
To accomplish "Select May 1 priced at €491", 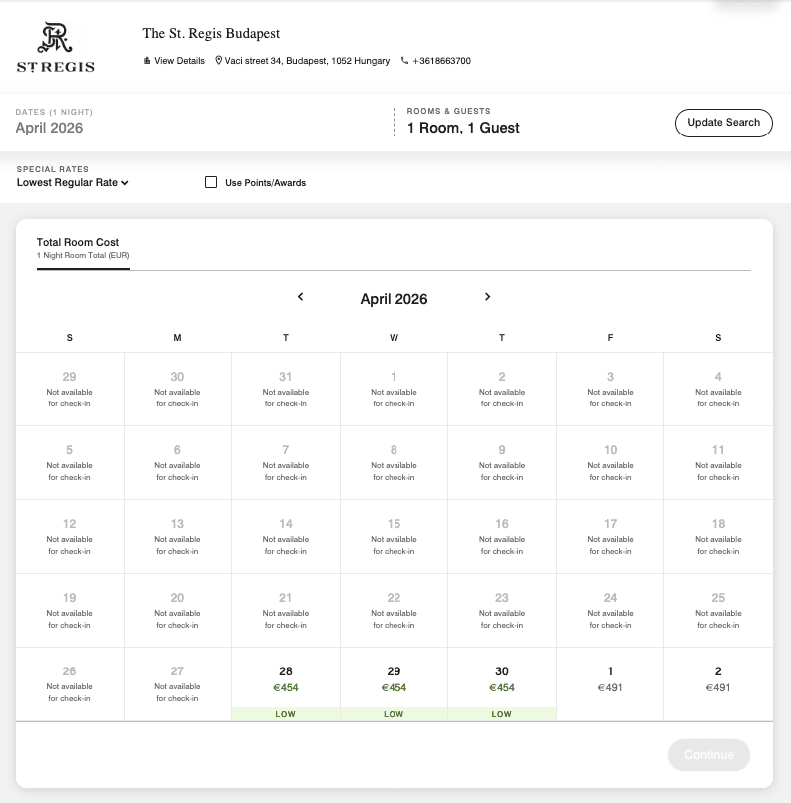I will [x=610, y=679].
